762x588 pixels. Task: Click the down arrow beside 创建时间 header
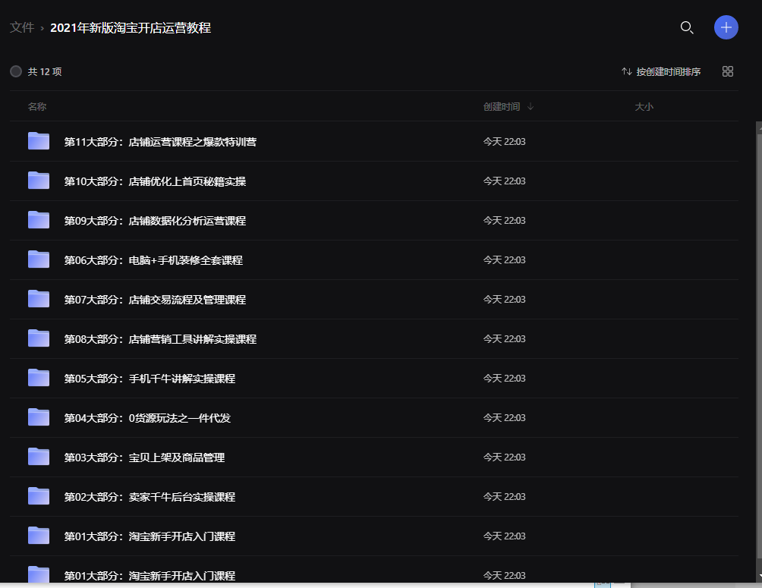tap(530, 106)
